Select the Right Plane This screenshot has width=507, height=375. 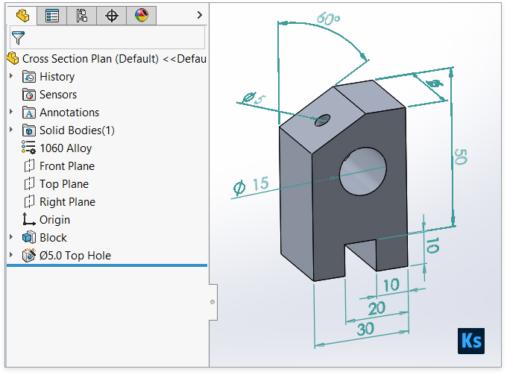coord(67,202)
